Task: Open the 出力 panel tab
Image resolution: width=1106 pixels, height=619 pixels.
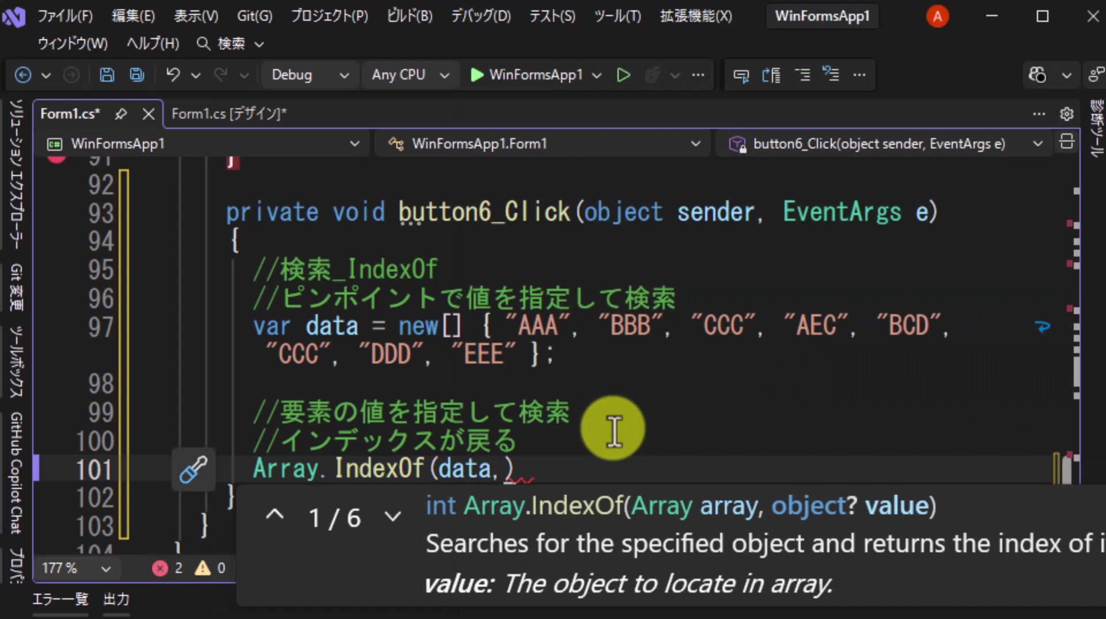Action: tap(116, 599)
